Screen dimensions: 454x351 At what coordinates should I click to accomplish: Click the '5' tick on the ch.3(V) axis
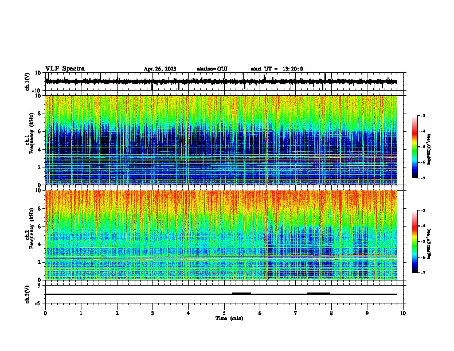coord(40,286)
